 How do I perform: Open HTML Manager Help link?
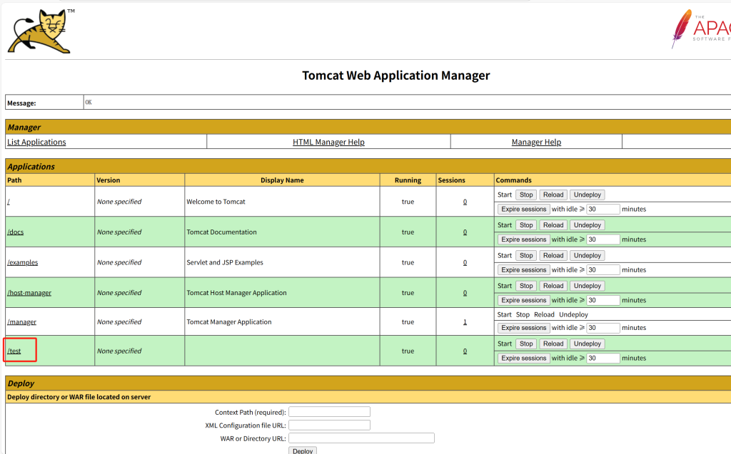(x=328, y=142)
